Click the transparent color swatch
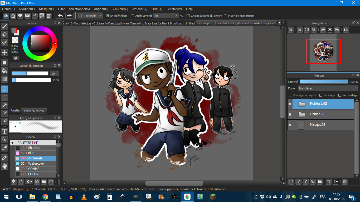Viewport: 360px width, 202px height. [x=15, y=40]
